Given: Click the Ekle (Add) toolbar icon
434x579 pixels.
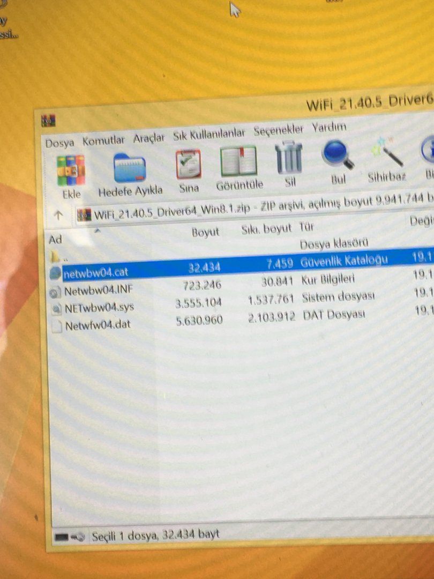Looking at the screenshot, I should tap(71, 170).
